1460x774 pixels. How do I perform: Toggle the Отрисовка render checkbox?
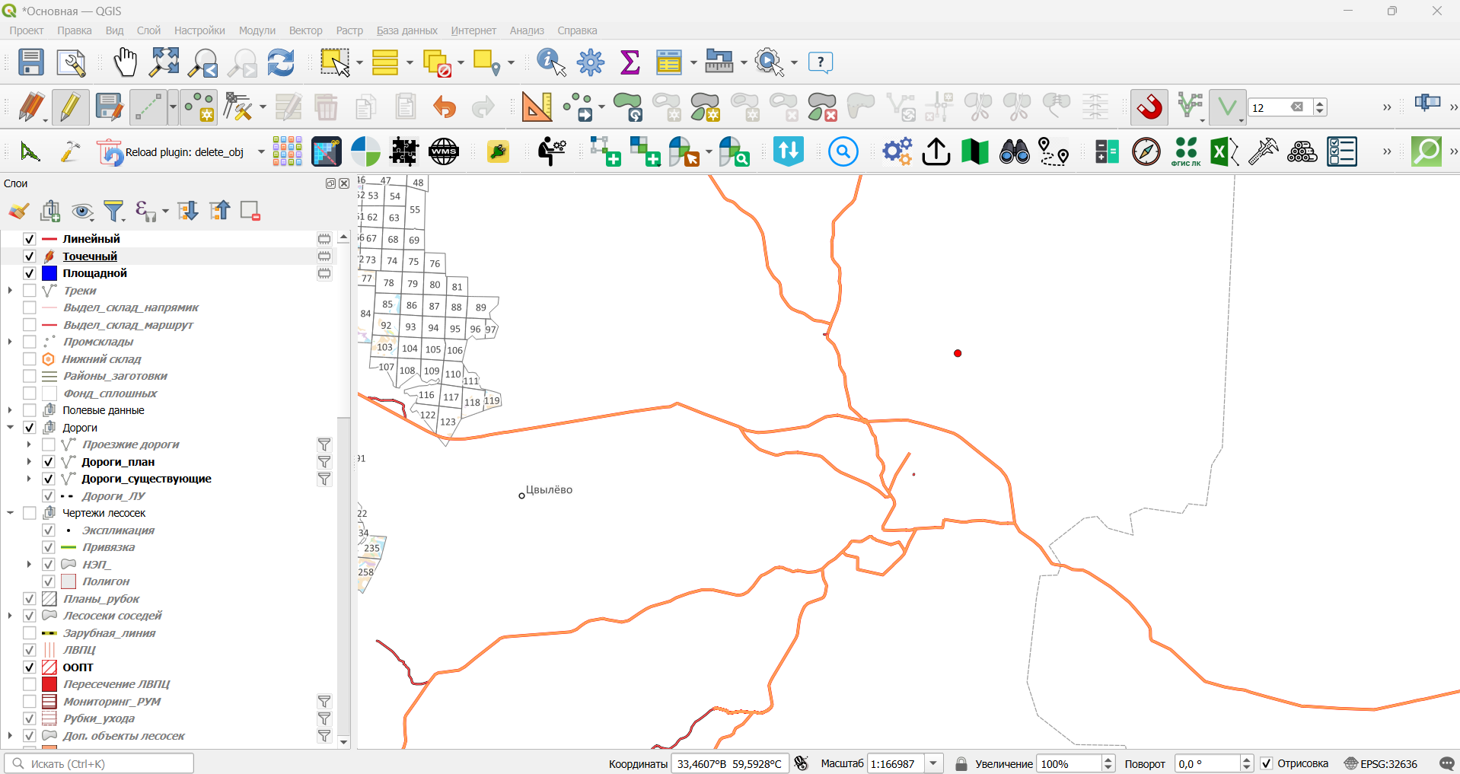click(x=1267, y=763)
